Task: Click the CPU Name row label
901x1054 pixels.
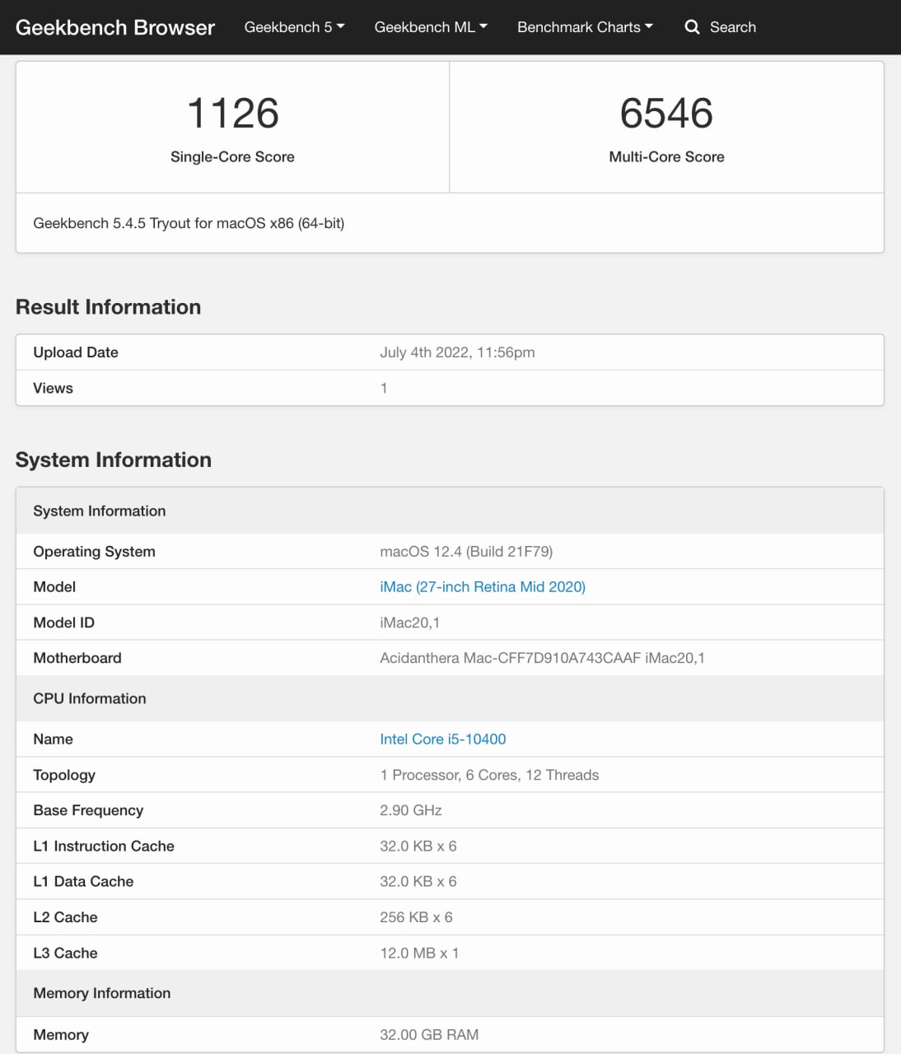Action: (53, 739)
